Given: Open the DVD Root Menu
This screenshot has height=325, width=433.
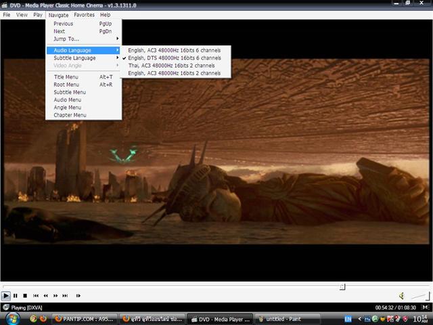Looking at the screenshot, I should pos(83,85).
